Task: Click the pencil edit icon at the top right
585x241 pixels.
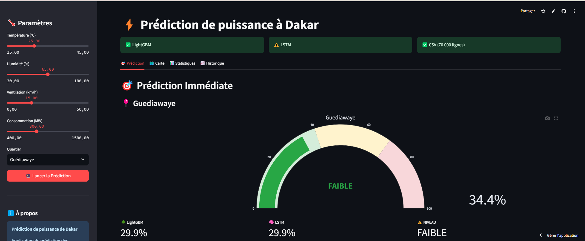Action: [x=553, y=11]
